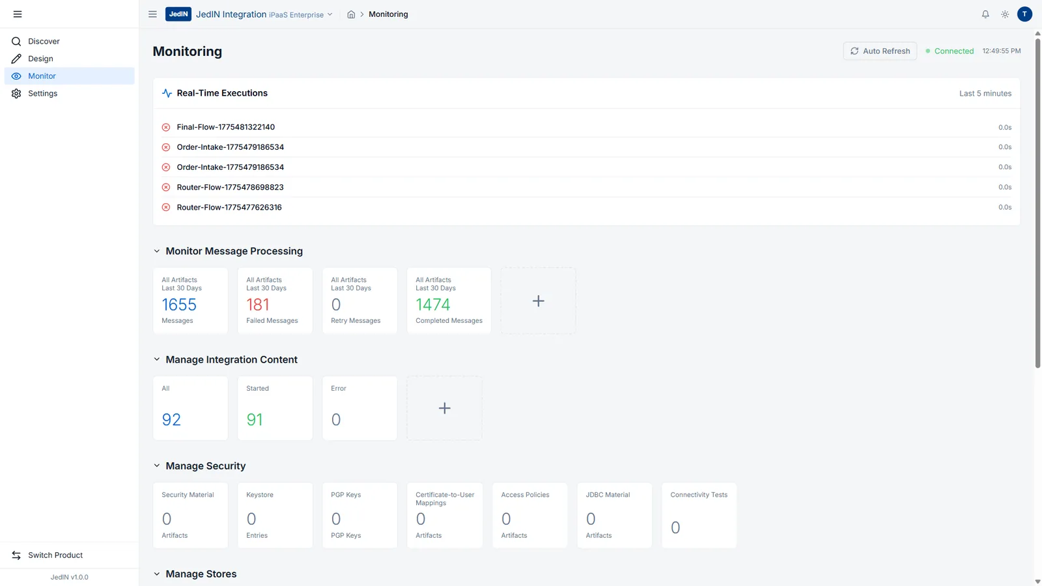Open the PGP Keys tile
The width and height of the screenshot is (1042, 586).
(x=359, y=515)
